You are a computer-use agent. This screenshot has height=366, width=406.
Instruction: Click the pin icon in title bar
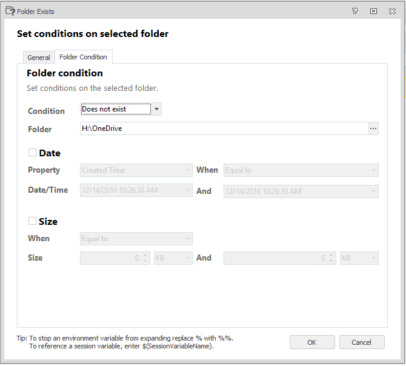(x=354, y=11)
